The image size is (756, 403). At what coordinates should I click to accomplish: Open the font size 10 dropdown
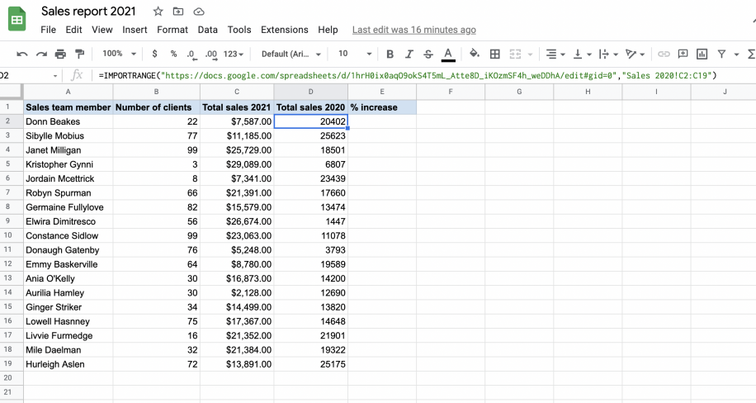(352, 54)
